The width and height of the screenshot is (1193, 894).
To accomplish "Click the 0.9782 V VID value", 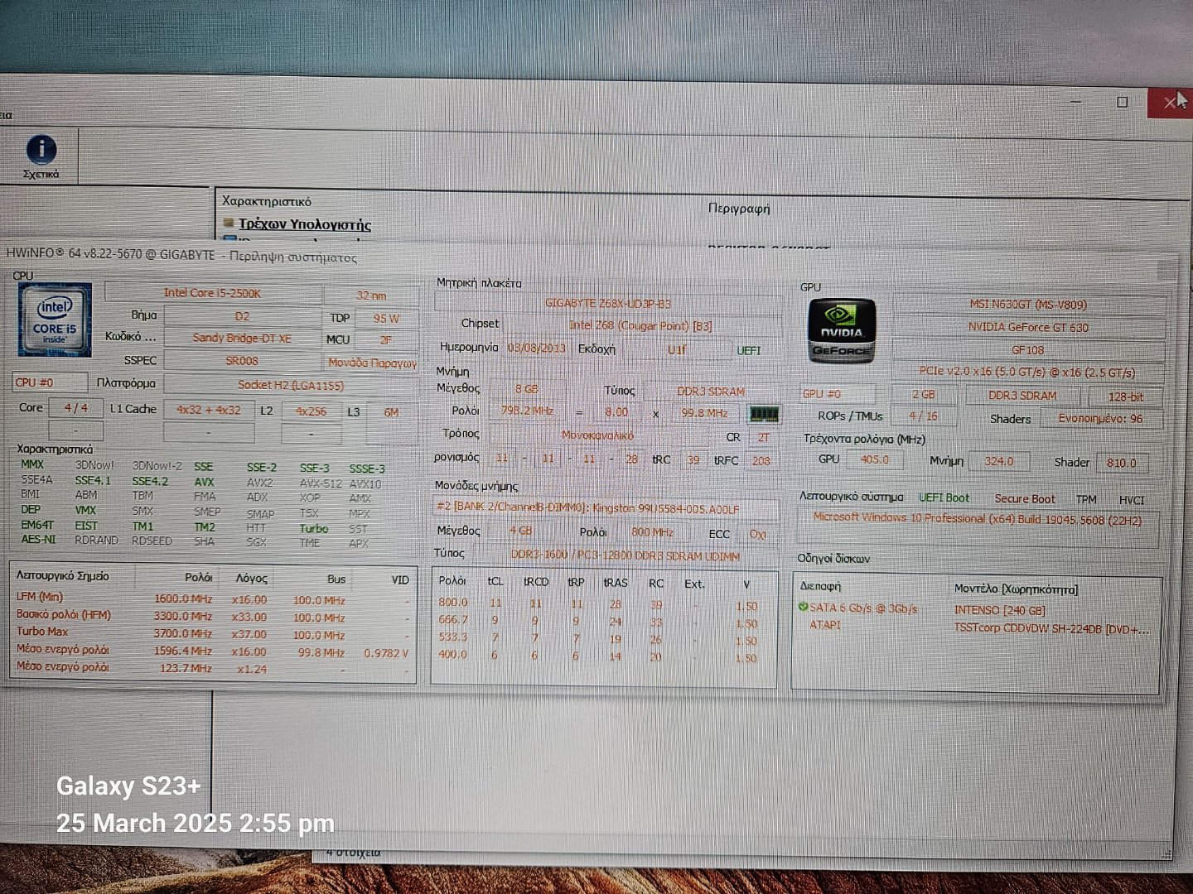I will click(x=386, y=653).
